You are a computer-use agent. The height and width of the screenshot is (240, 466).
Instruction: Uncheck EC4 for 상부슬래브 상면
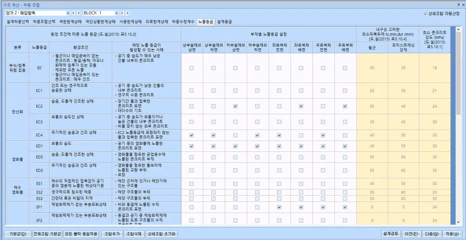coord(192,136)
